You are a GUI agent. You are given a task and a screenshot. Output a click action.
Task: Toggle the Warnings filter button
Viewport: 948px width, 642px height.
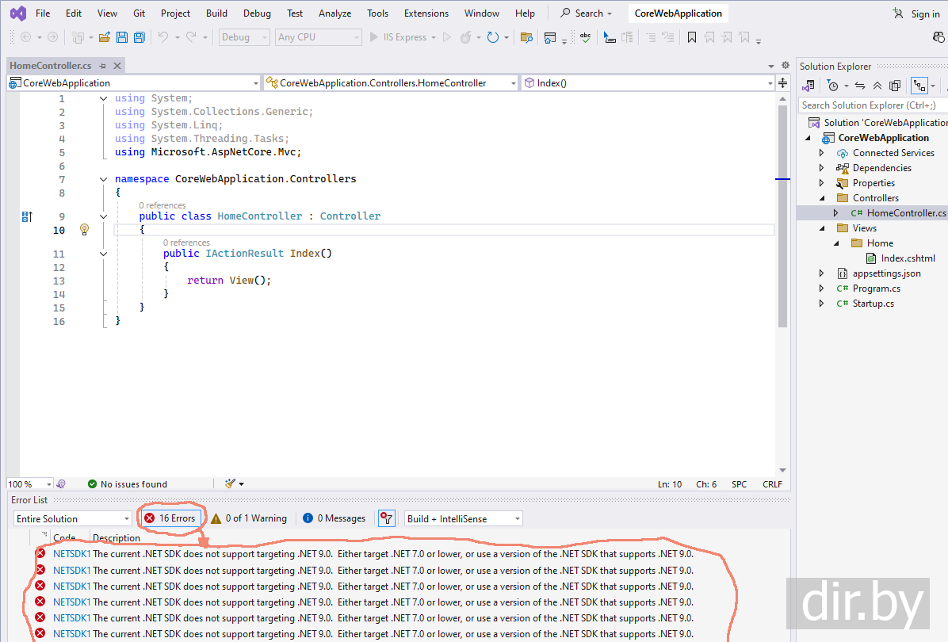[249, 518]
